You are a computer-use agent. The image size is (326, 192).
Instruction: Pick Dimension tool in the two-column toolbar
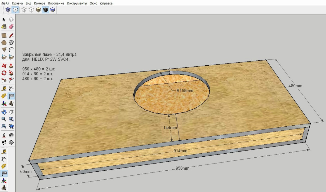point(11,89)
